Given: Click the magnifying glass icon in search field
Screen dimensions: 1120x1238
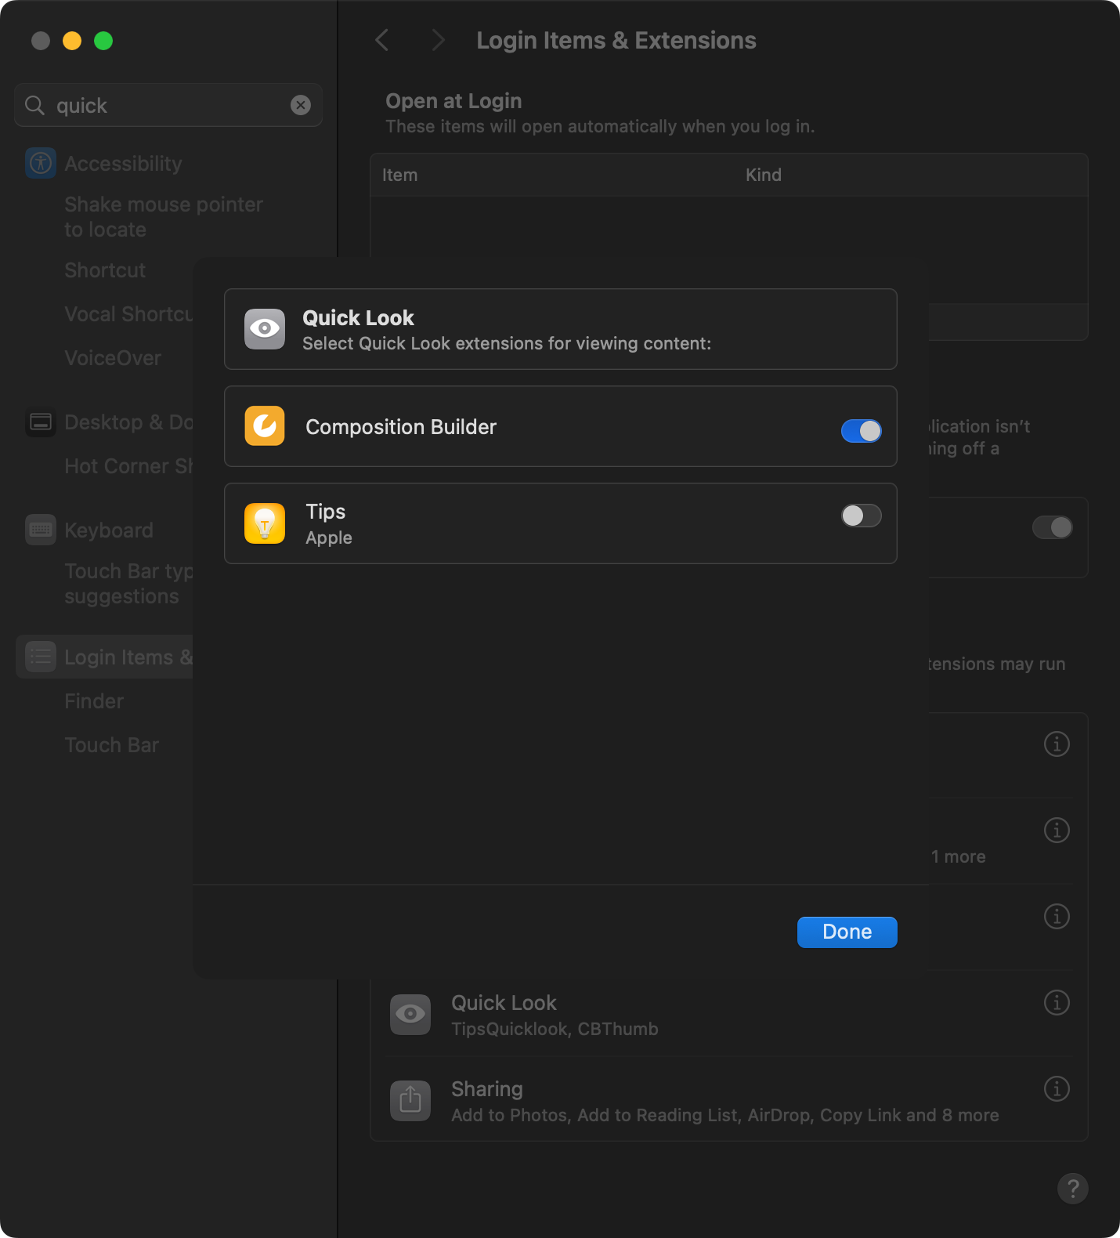Looking at the screenshot, I should [x=34, y=105].
